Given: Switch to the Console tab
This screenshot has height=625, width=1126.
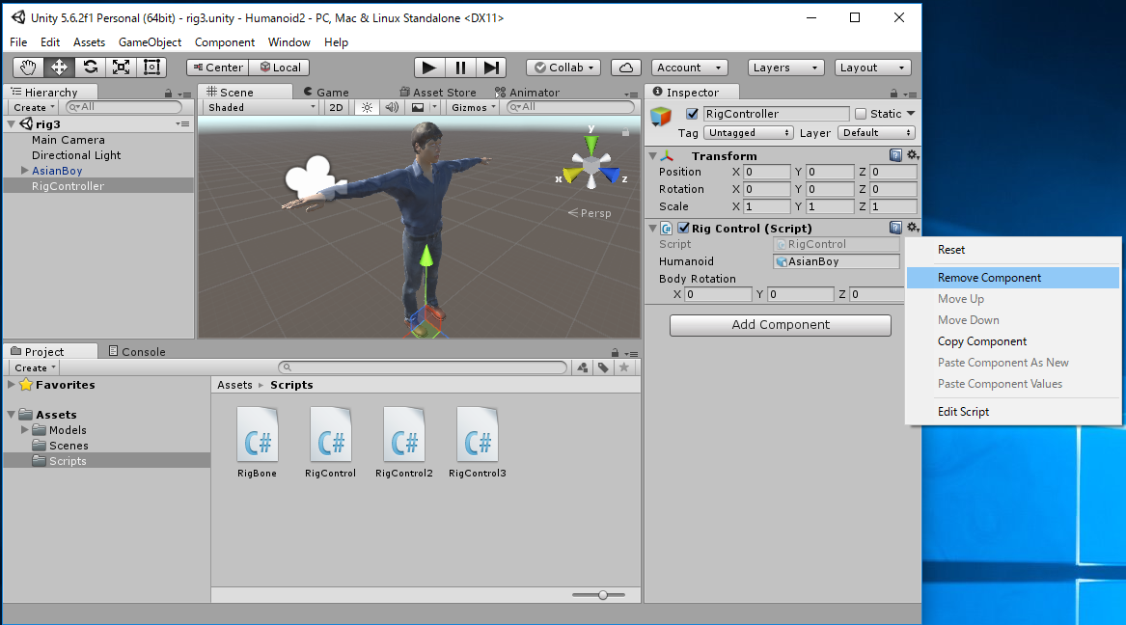Looking at the screenshot, I should tap(136, 352).
